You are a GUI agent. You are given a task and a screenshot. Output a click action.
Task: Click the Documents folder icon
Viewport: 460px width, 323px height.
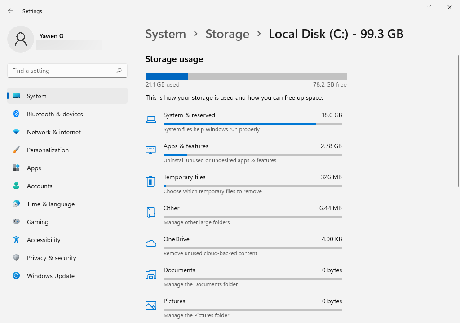point(151,274)
